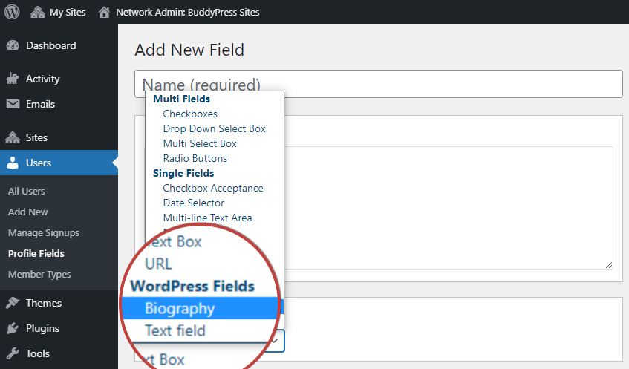
Task: Pick Radio Buttons from type list
Action: click(x=195, y=158)
